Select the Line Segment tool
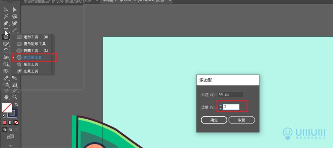Image resolution: width=333 pixels, height=148 pixels. coord(15,30)
